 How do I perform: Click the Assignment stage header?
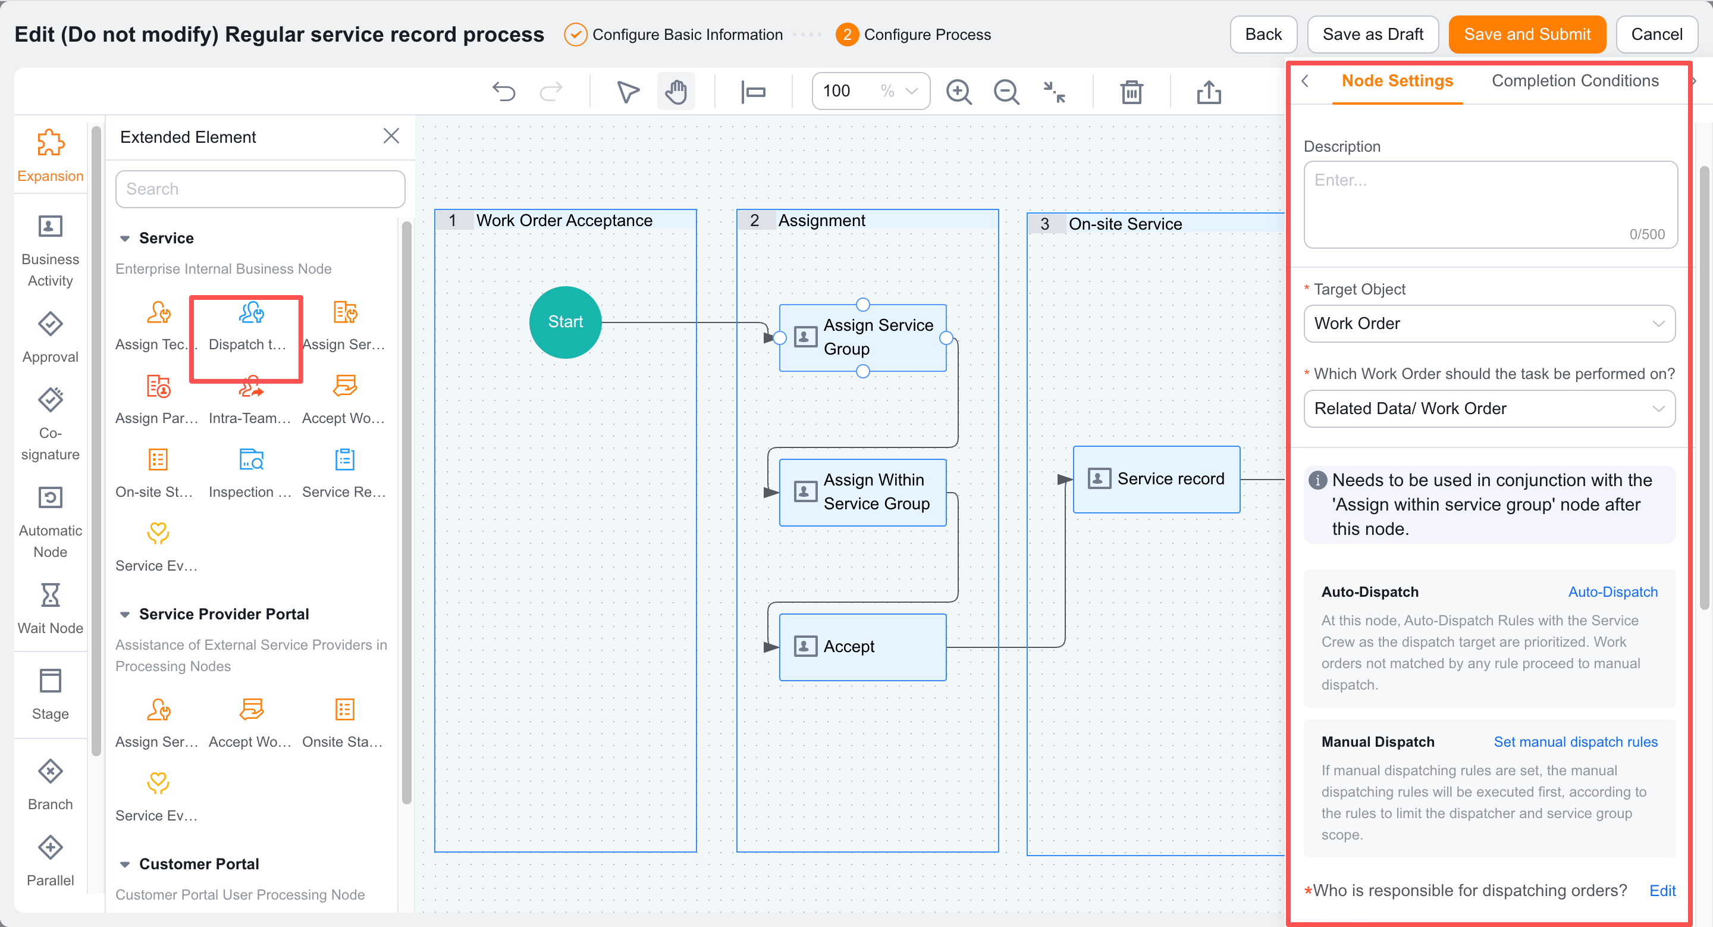pos(867,220)
